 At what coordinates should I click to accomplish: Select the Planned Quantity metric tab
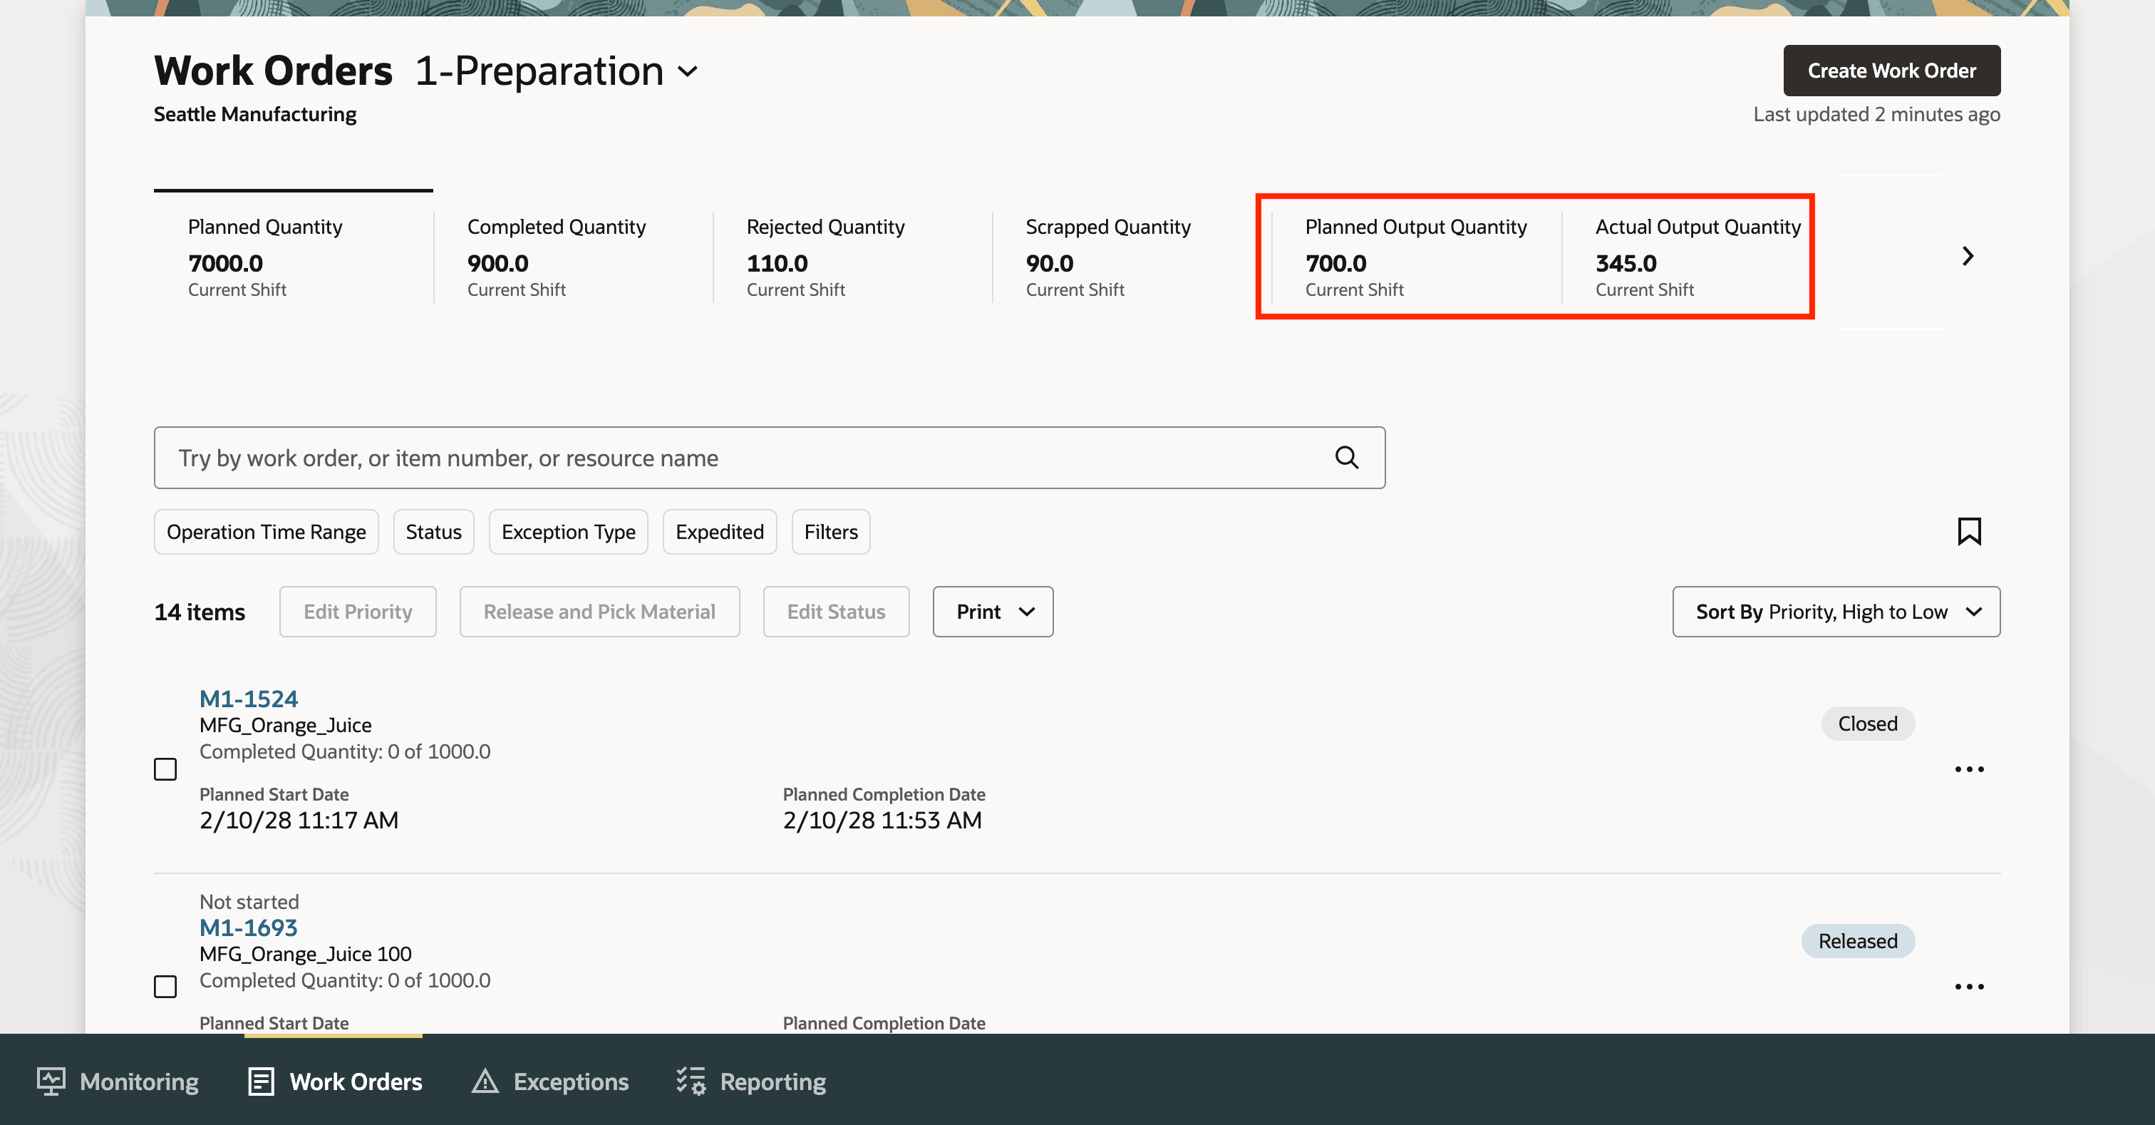(293, 256)
